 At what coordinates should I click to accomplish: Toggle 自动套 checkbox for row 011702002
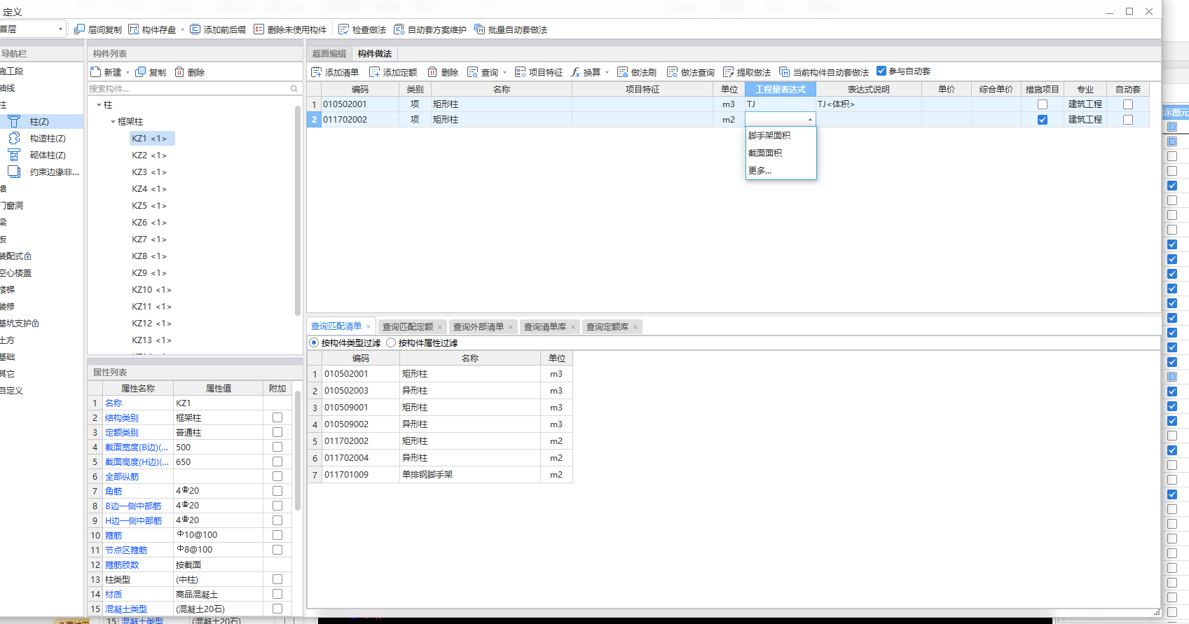[1128, 120]
